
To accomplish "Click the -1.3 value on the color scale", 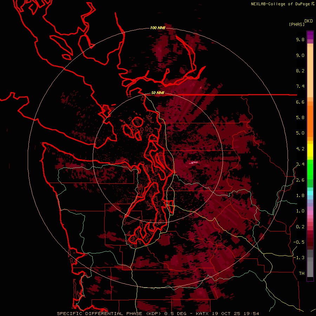I will (x=299, y=258).
